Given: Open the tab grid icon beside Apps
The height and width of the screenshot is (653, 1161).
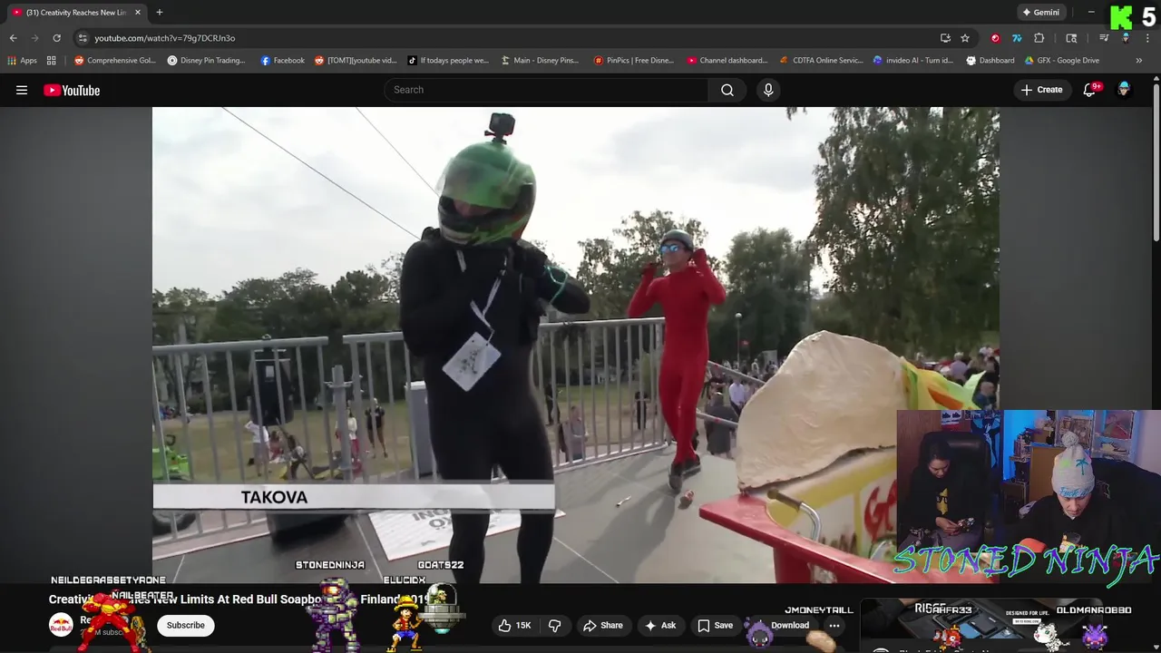Looking at the screenshot, I should [x=52, y=61].
